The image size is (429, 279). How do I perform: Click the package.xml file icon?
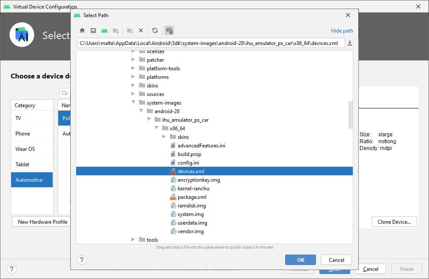point(173,197)
